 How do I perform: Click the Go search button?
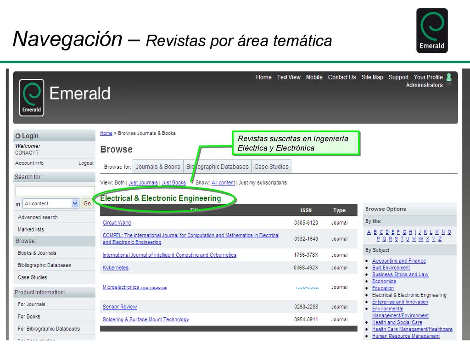coord(87,203)
